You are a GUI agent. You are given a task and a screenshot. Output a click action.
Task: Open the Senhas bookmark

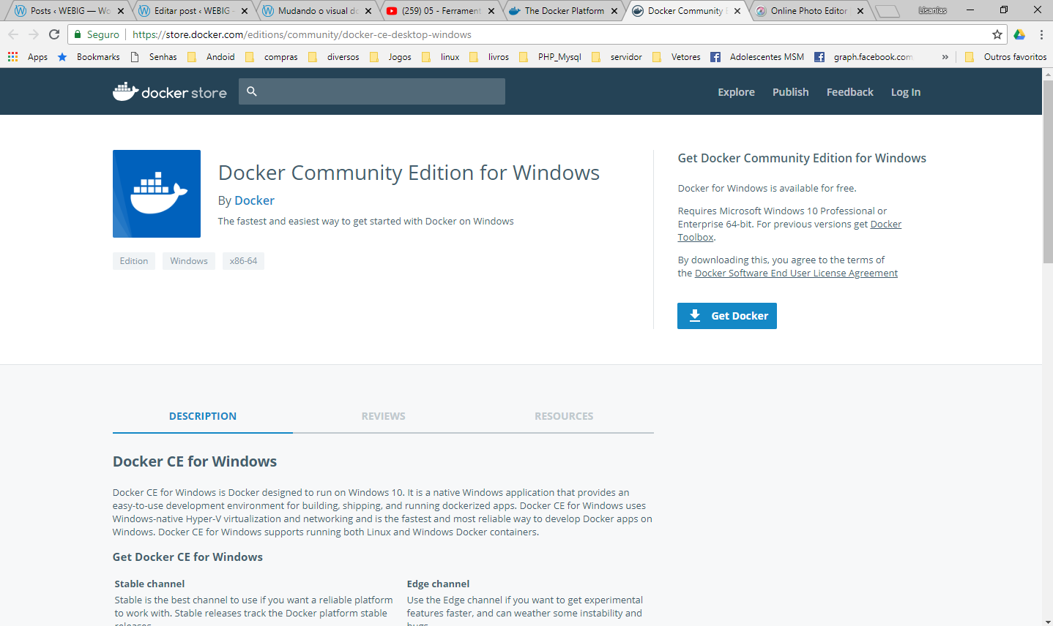click(154, 56)
